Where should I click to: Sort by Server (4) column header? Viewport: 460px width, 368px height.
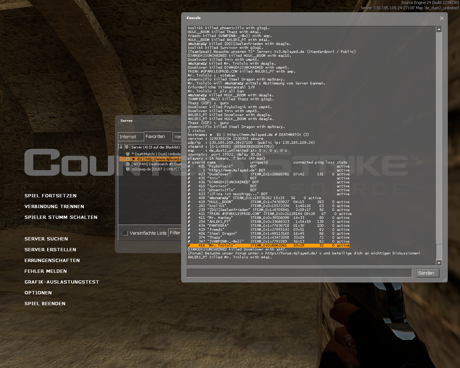[x=155, y=147]
